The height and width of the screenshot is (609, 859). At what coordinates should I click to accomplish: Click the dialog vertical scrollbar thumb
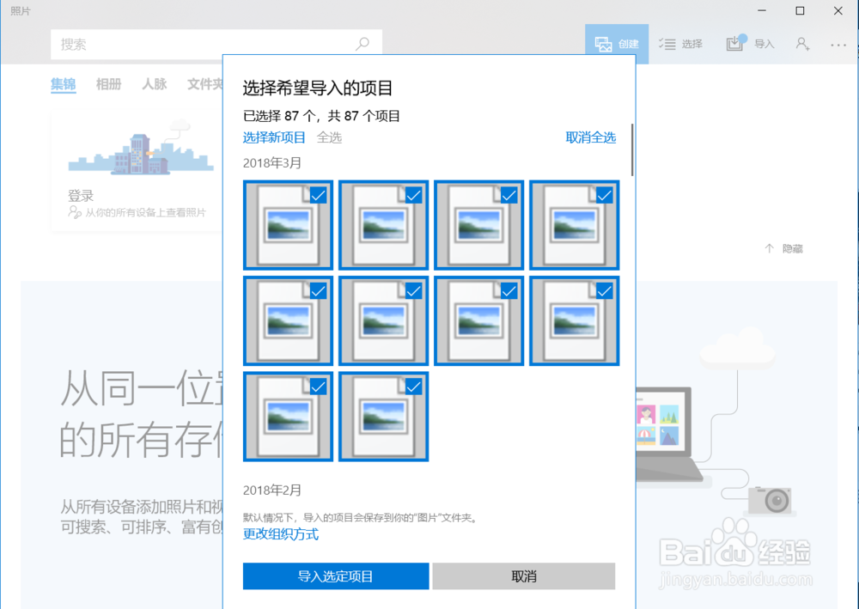tap(632, 150)
